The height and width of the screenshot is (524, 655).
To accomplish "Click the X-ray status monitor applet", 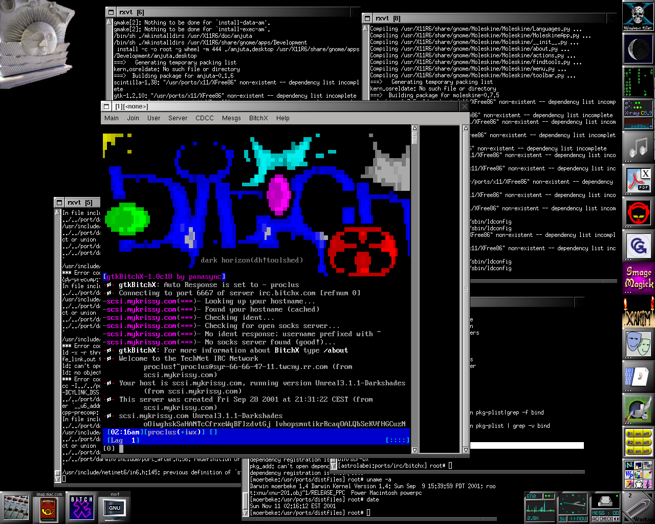I will [638, 115].
